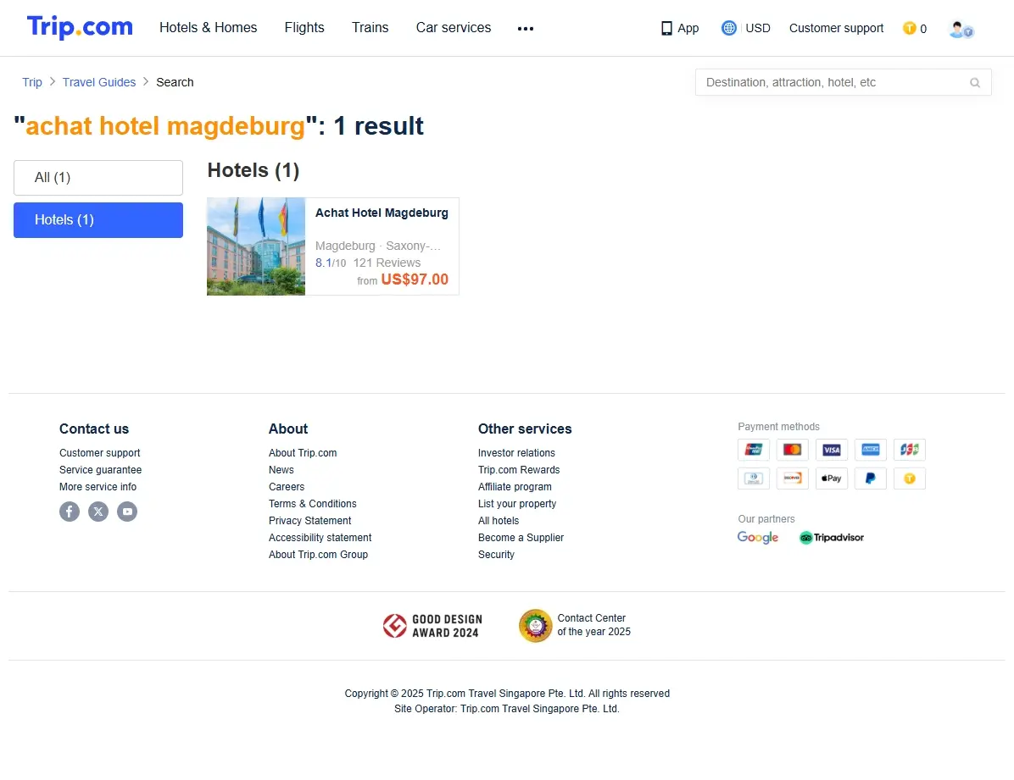Click the Diners Club payment icon
Image resolution: width=1014 pixels, height=780 pixels.
pyautogui.click(x=754, y=479)
